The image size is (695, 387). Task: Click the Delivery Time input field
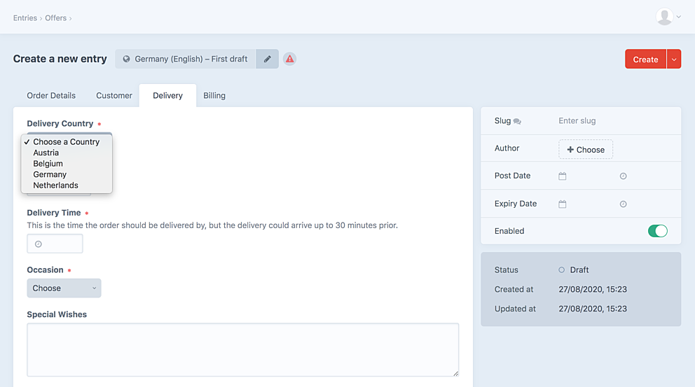pyautogui.click(x=55, y=244)
